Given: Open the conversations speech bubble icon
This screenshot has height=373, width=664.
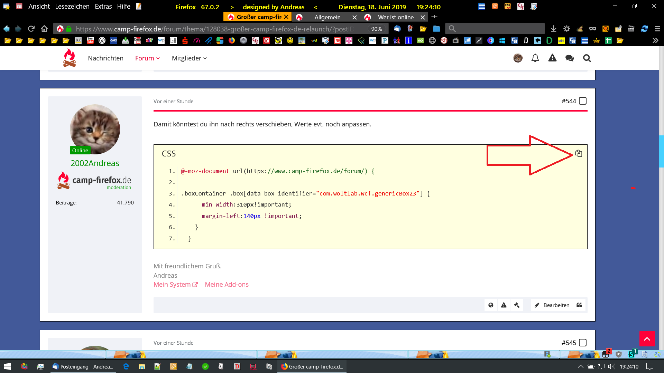Looking at the screenshot, I should pos(570,58).
